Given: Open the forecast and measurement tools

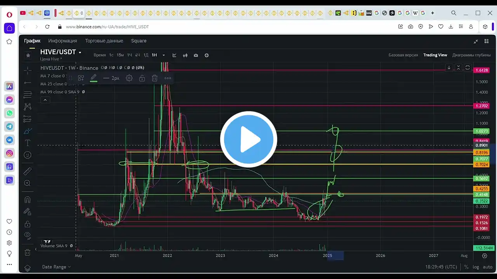Looking at the screenshot, I should (28, 119).
